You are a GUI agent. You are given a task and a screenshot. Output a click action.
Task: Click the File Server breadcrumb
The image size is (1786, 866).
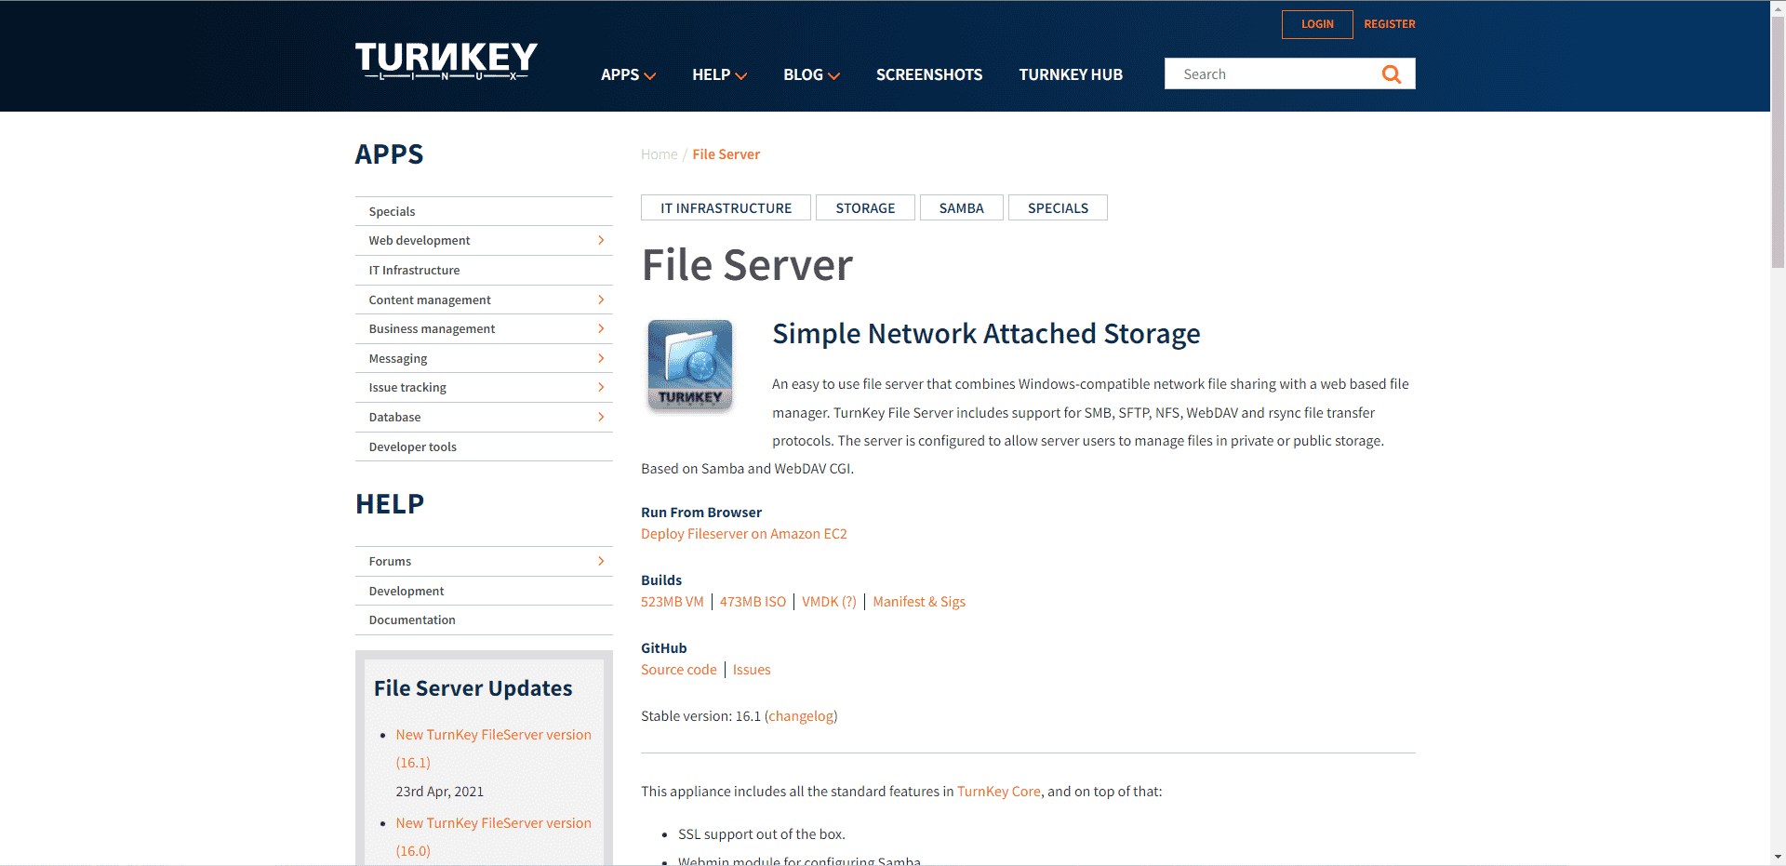click(x=726, y=154)
